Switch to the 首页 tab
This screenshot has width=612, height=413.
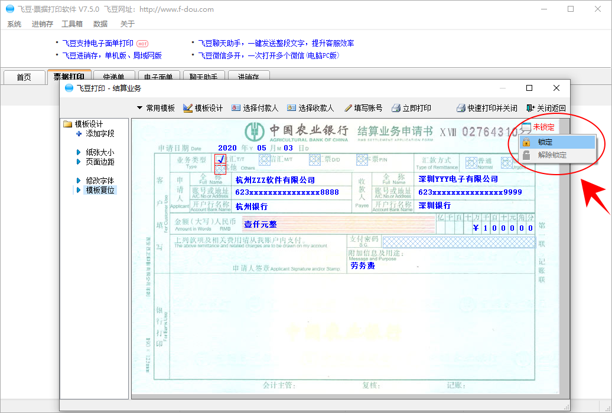(x=24, y=77)
